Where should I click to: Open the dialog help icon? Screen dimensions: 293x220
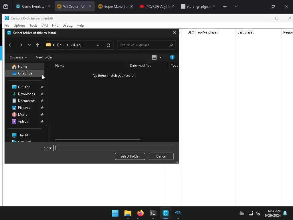[172, 57]
